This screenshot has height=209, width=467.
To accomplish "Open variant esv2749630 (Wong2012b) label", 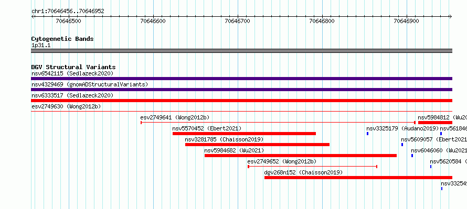I will [x=67, y=106].
